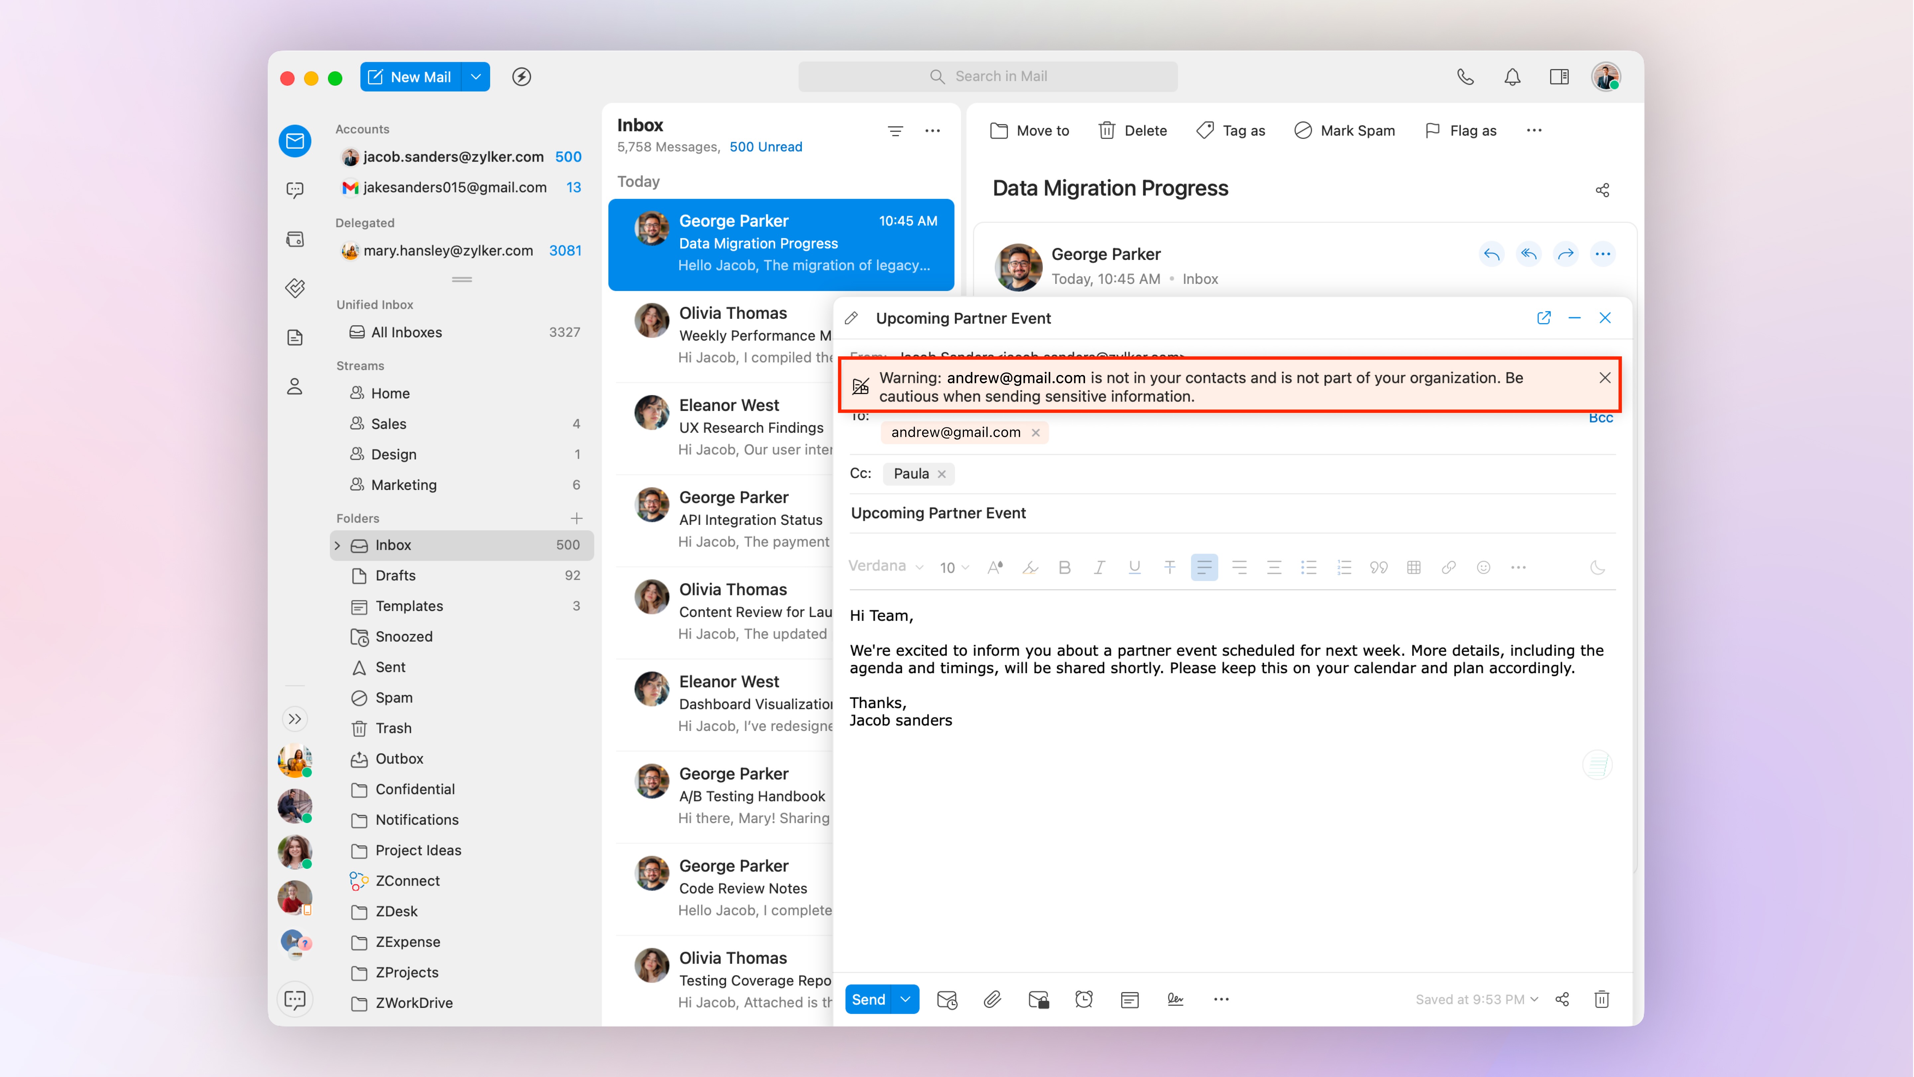Insert a table in compose toolbar
The height and width of the screenshot is (1077, 1914).
pyautogui.click(x=1414, y=568)
